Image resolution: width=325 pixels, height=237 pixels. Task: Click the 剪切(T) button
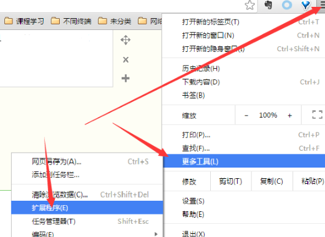[231, 181]
